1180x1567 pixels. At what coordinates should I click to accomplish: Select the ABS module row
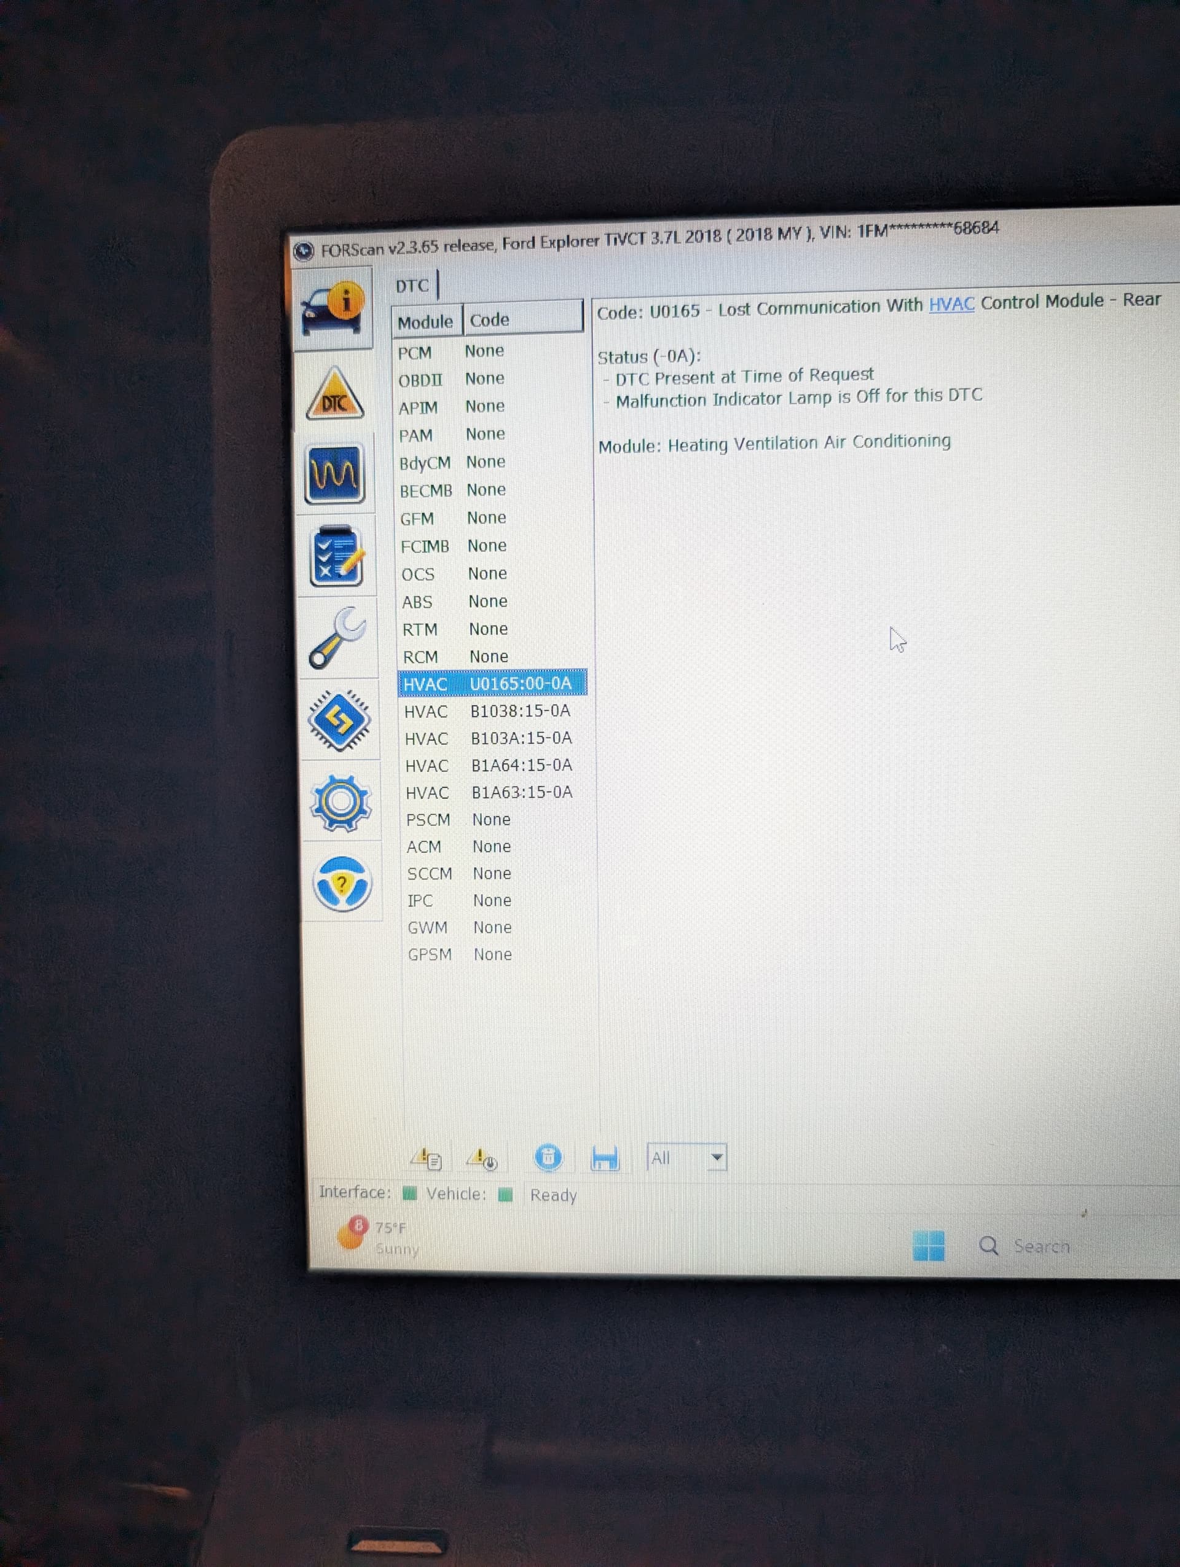click(x=492, y=602)
